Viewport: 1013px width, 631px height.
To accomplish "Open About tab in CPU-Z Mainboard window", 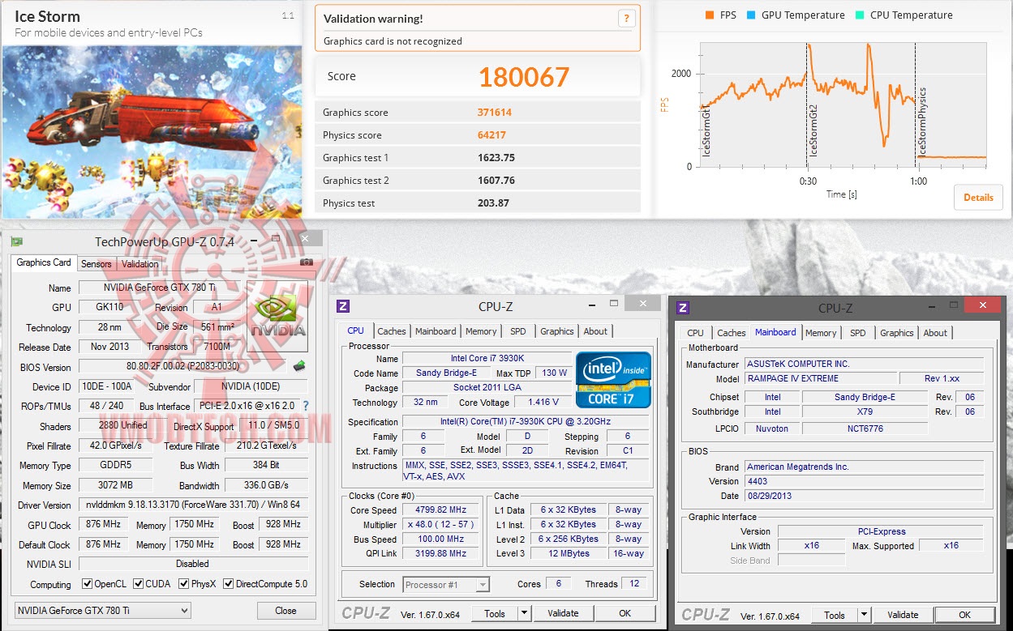I will pyautogui.click(x=935, y=333).
